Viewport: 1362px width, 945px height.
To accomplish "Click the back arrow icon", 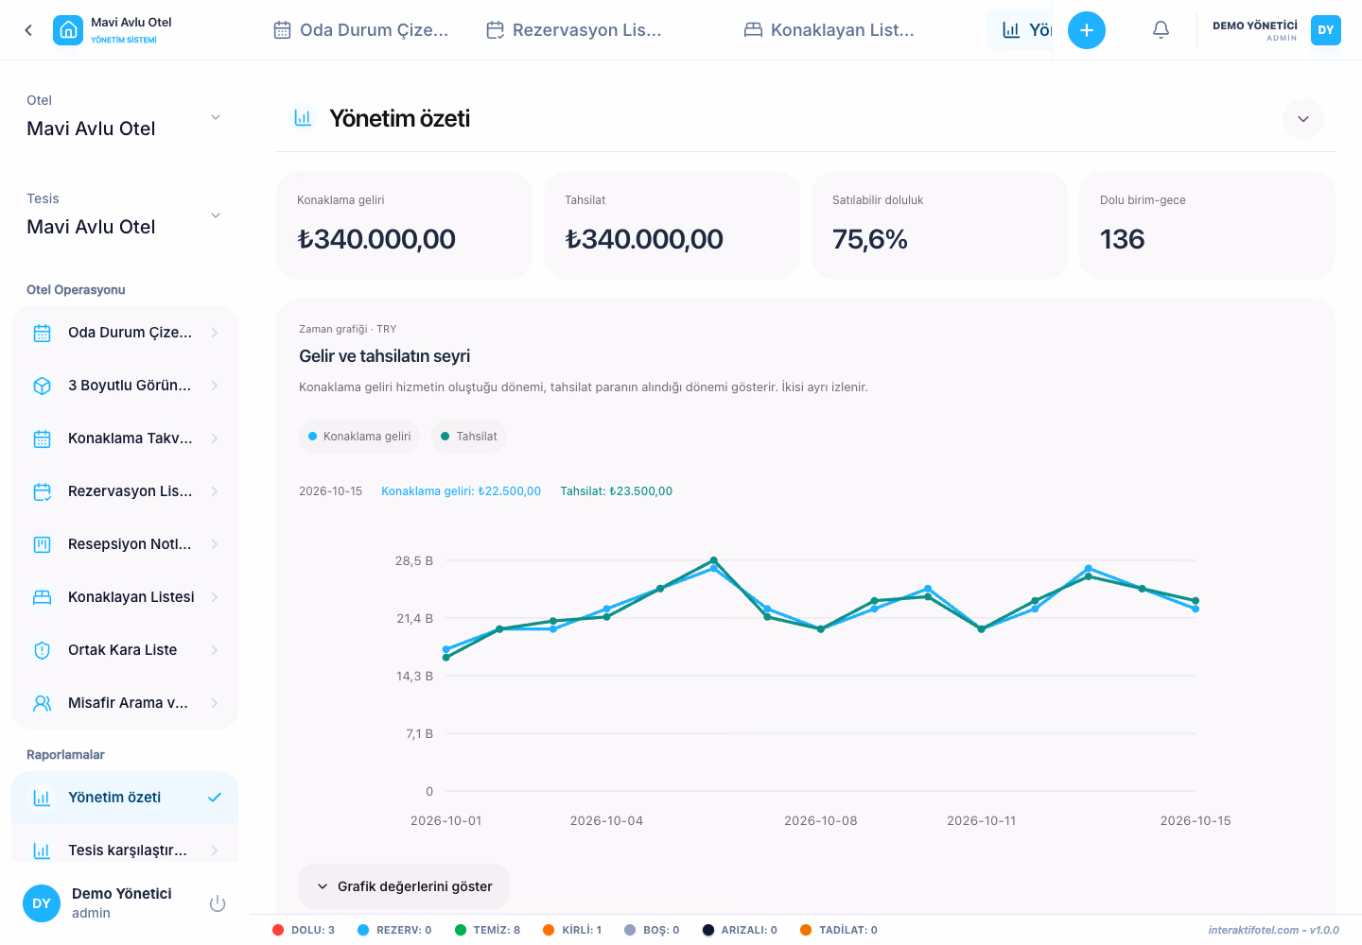I will point(28,30).
